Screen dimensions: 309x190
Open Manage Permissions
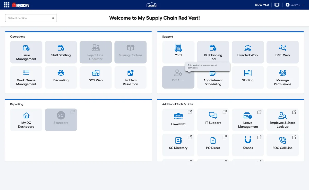(282, 77)
